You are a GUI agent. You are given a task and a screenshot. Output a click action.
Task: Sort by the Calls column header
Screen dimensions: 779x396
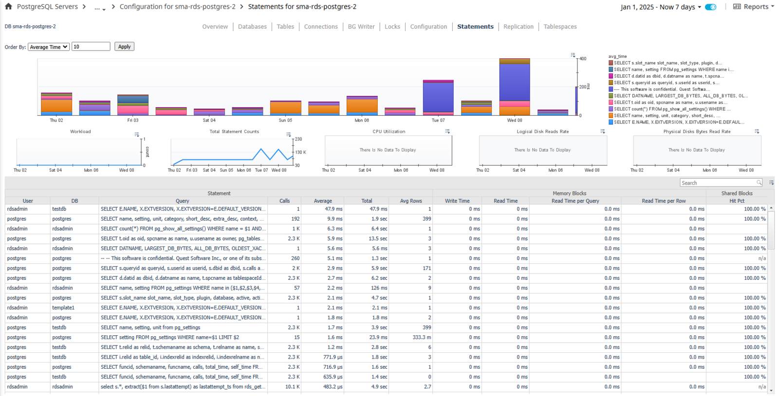[284, 201]
